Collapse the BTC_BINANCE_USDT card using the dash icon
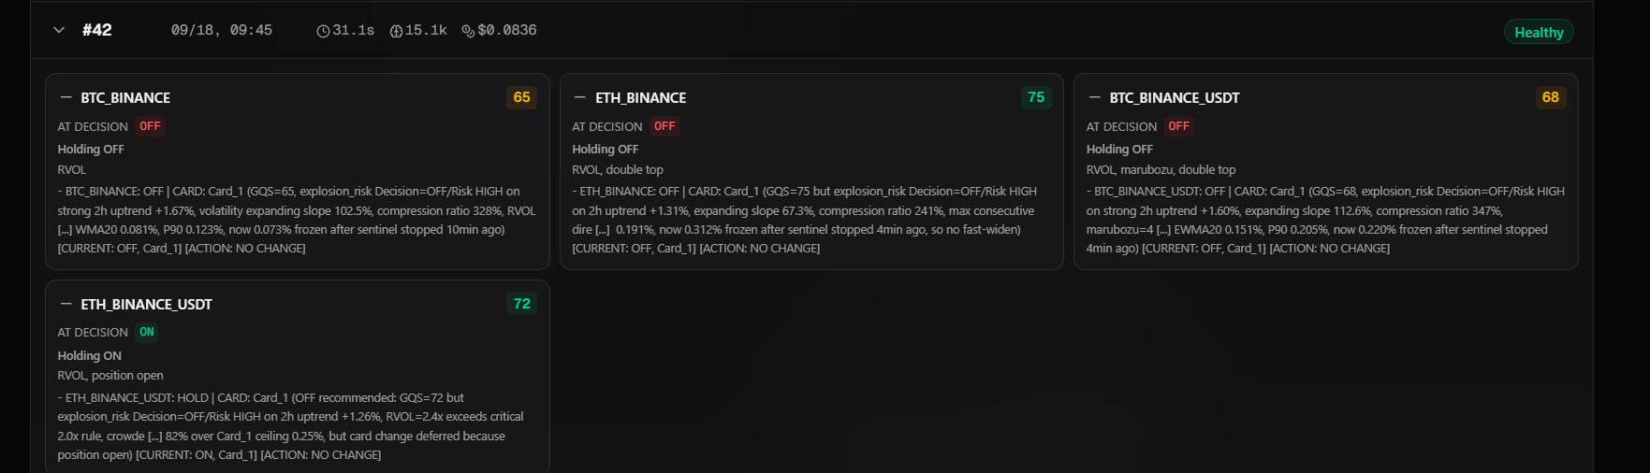Viewport: 1650px width, 473px height. click(1094, 97)
